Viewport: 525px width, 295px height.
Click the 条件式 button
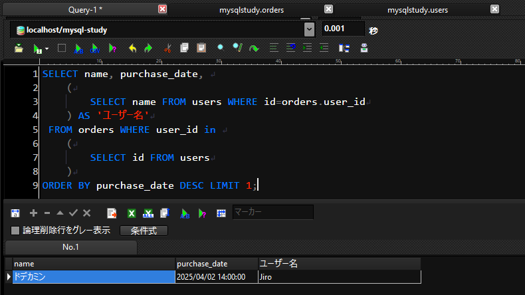coord(144,231)
